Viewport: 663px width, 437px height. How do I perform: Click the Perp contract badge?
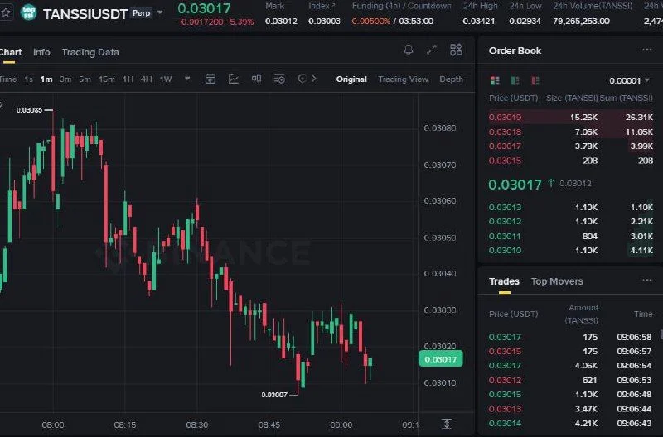click(x=141, y=13)
